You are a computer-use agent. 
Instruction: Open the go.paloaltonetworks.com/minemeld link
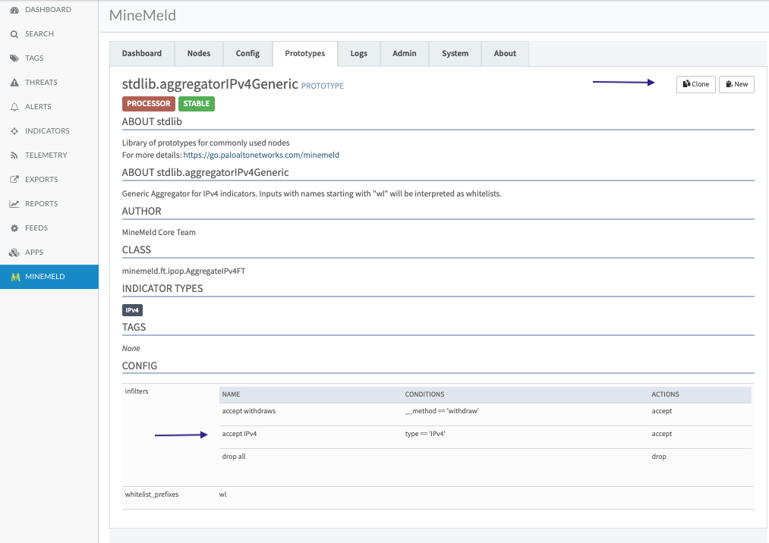[x=261, y=155]
